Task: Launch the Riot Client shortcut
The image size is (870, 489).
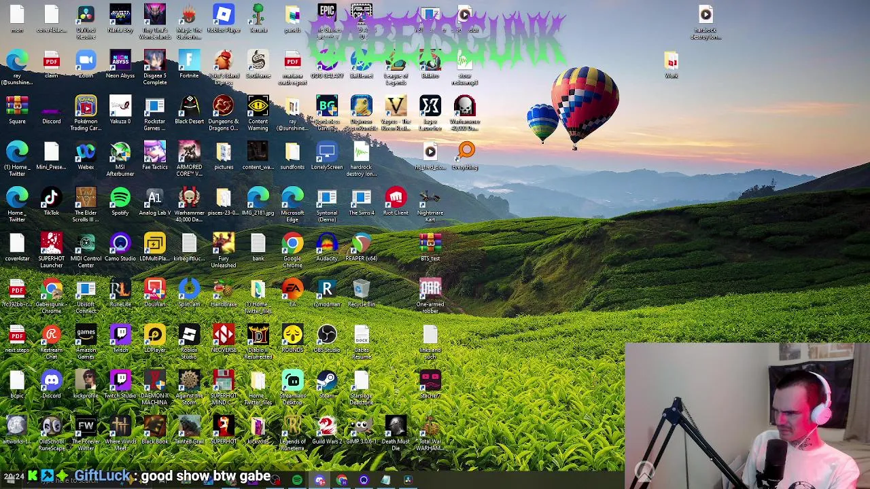Action: (x=396, y=202)
